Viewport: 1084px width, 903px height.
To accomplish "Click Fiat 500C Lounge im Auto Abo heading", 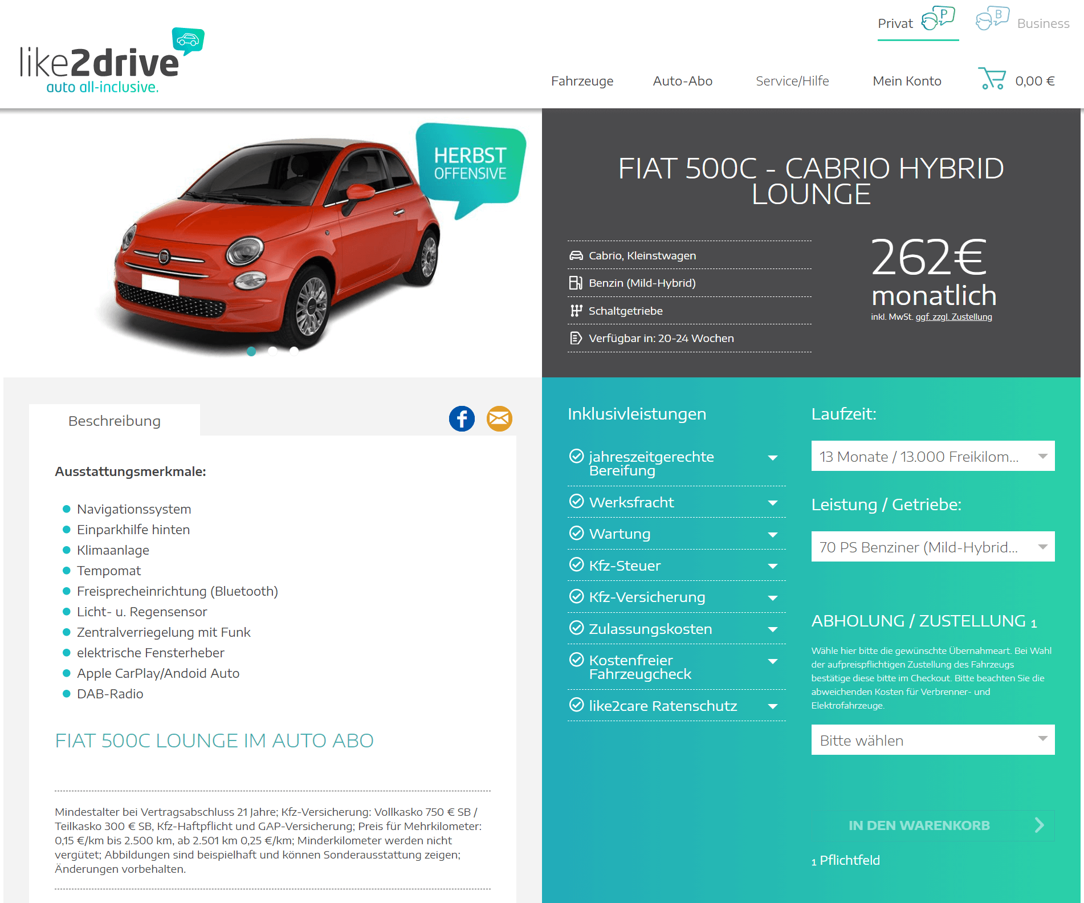I will (214, 741).
